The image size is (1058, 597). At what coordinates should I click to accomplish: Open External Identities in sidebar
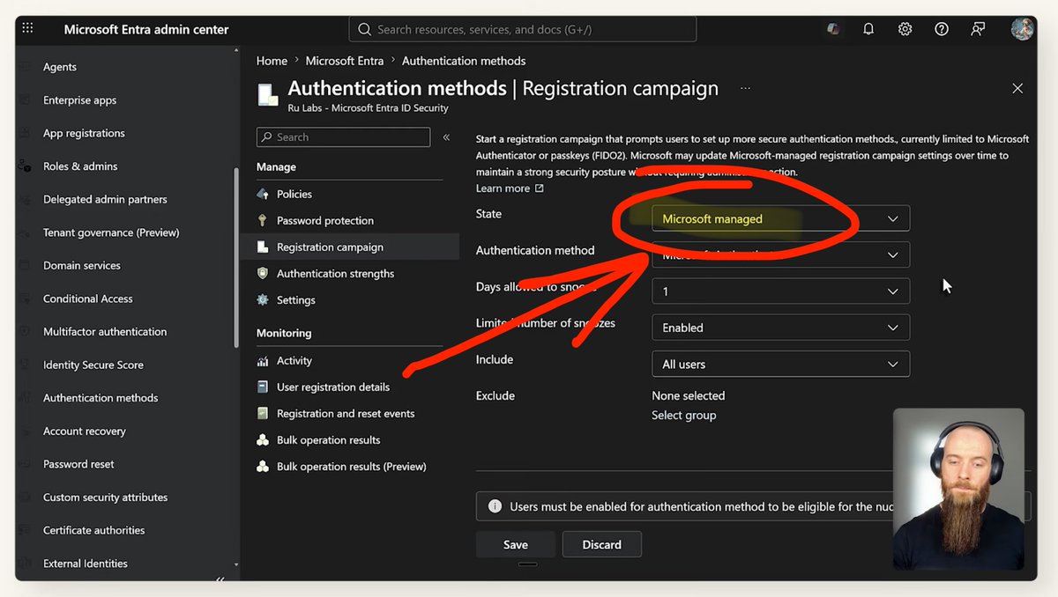pyautogui.click(x=86, y=564)
